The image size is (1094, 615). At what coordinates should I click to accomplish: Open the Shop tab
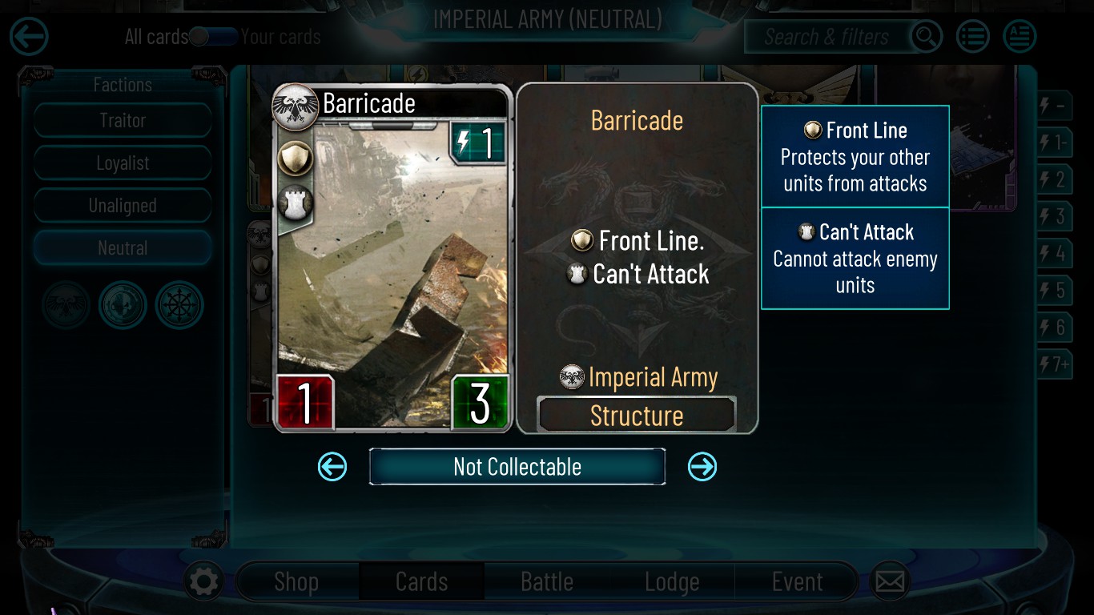pyautogui.click(x=296, y=581)
